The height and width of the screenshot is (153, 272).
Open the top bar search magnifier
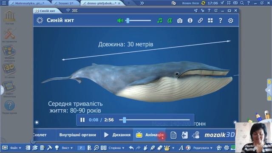pyautogui.click(x=242, y=3)
